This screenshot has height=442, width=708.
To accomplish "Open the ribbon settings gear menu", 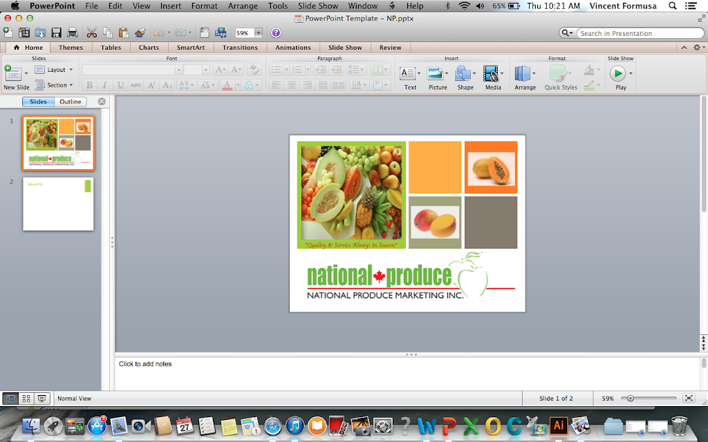I will coord(698,48).
